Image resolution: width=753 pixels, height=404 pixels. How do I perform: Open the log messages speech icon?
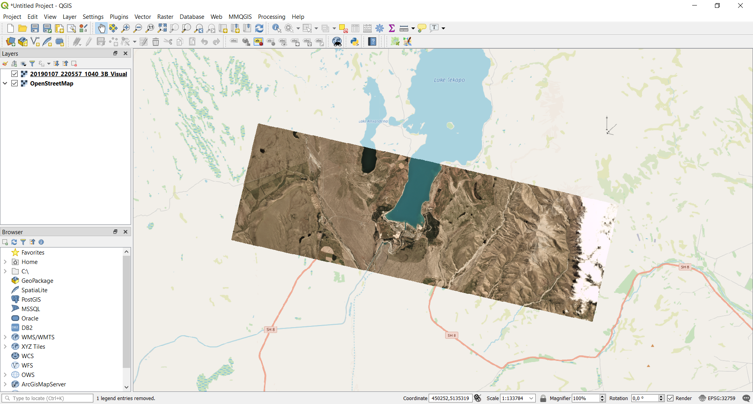point(746,398)
